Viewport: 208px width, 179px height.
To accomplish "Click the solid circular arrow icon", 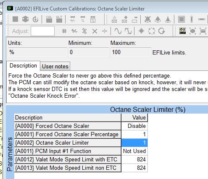I will click(161, 31).
